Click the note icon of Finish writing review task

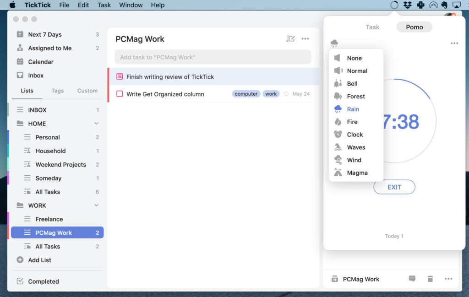click(x=120, y=77)
